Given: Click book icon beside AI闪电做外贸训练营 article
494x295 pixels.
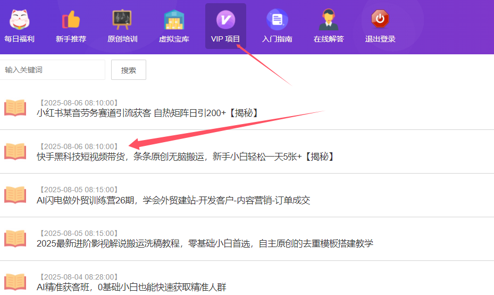Looking at the screenshot, I should (x=15, y=195).
